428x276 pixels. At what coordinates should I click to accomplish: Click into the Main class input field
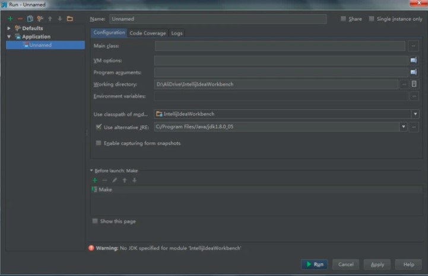coord(280,46)
